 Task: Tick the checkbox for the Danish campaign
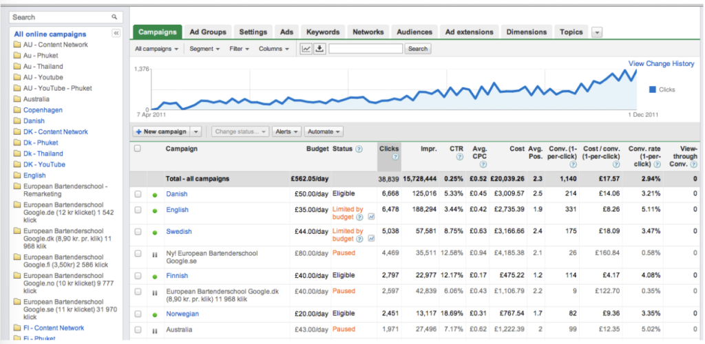coord(138,194)
